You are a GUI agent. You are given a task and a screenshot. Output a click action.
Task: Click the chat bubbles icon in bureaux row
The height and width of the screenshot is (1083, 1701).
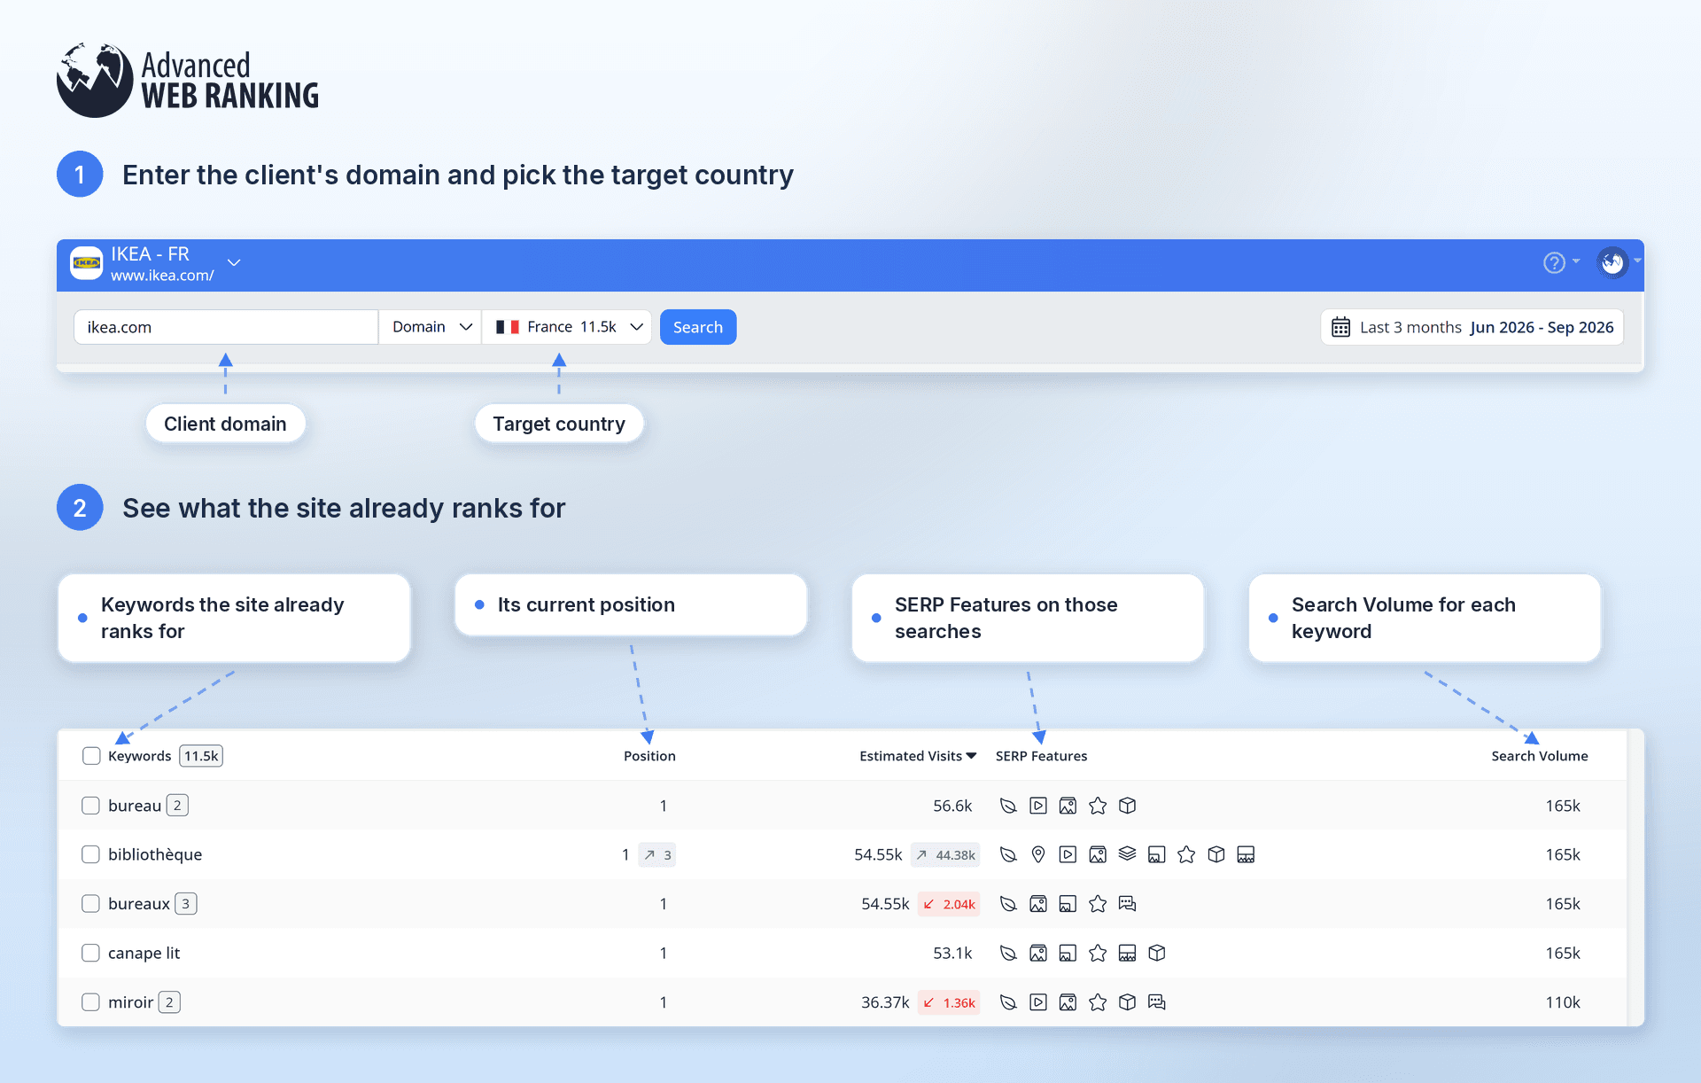coord(1127,904)
